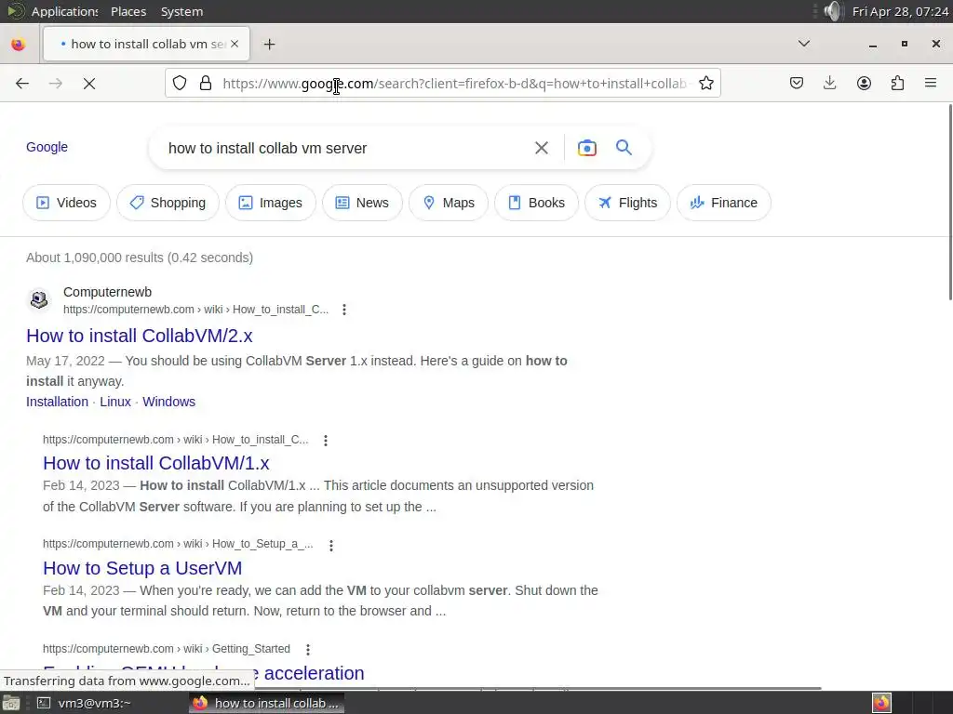The height and width of the screenshot is (714, 953).
Task: Clear the Google search box
Action: pyautogui.click(x=541, y=148)
